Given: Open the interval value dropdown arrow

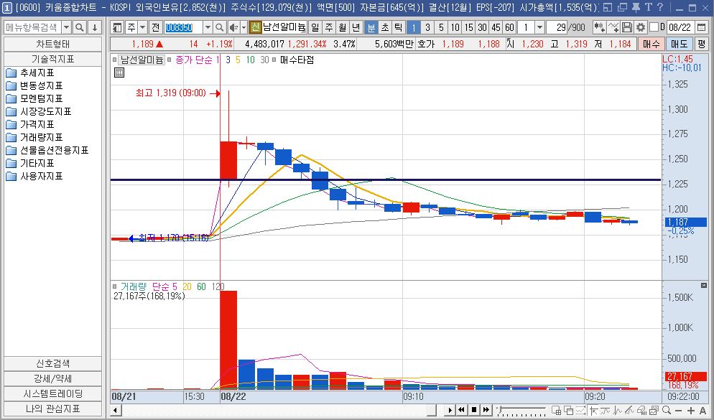Looking at the screenshot, I should pos(539,28).
